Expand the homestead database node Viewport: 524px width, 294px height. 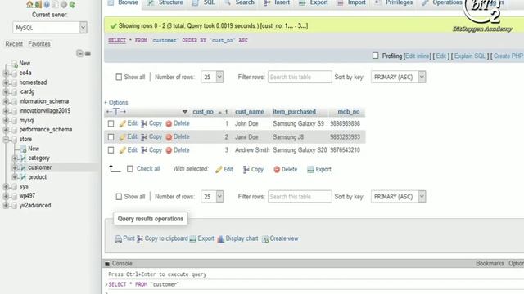[6, 82]
